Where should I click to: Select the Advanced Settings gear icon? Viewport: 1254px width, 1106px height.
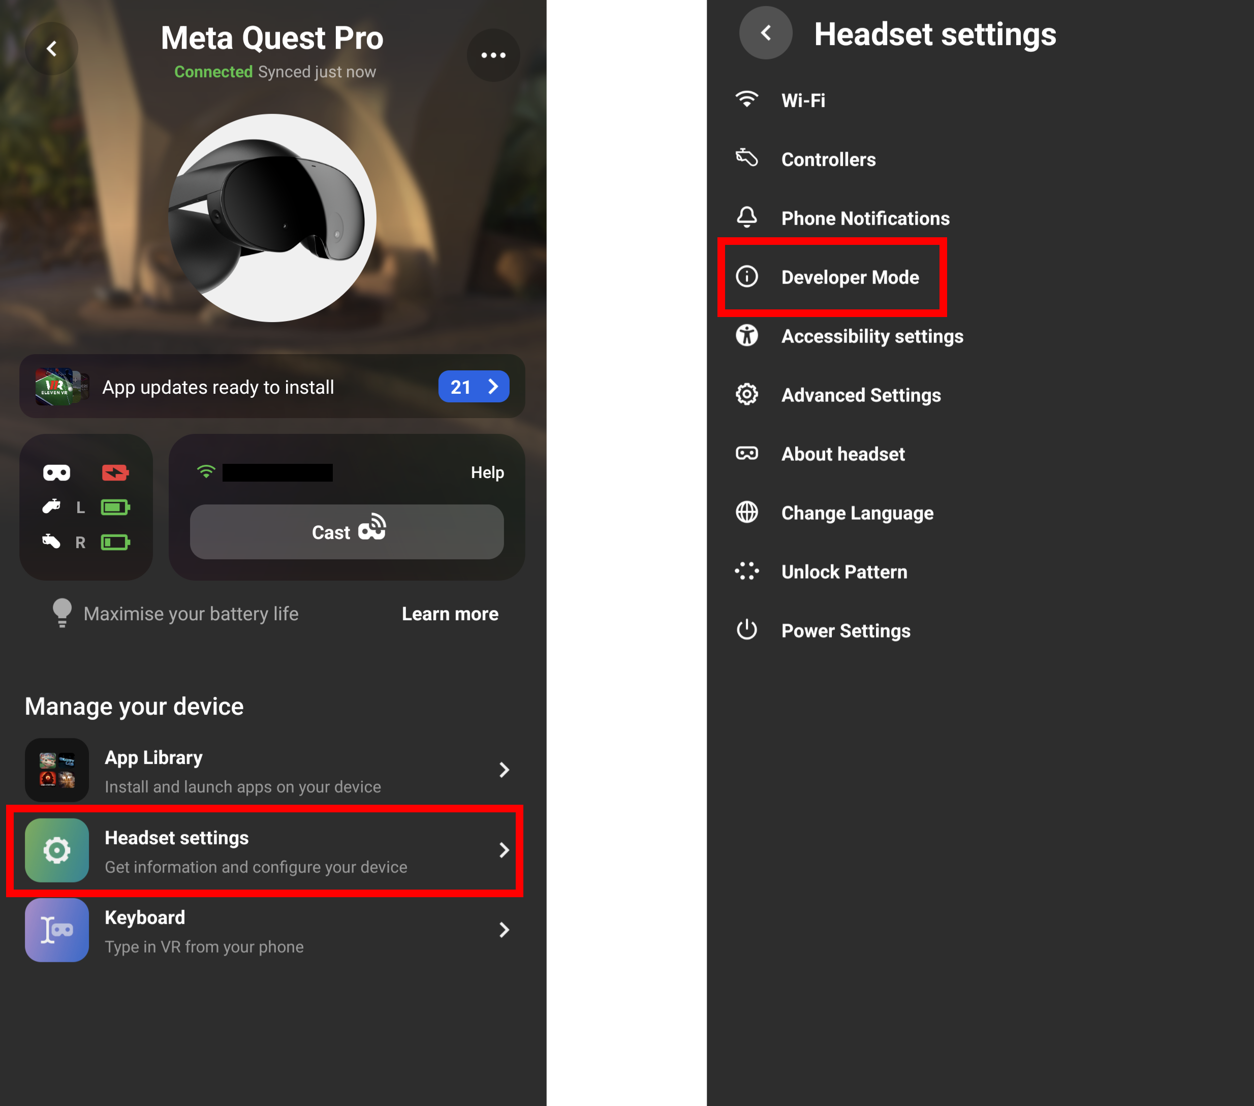746,394
